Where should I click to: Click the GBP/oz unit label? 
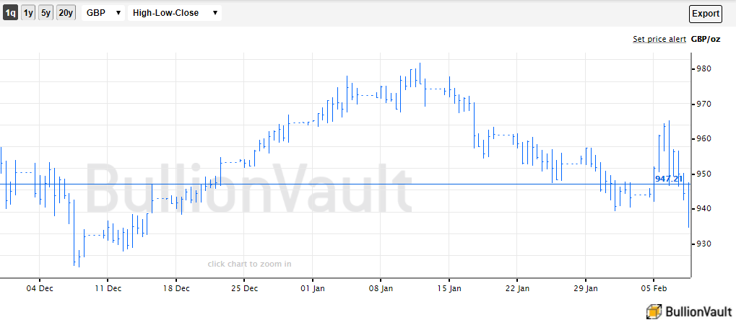pos(705,40)
